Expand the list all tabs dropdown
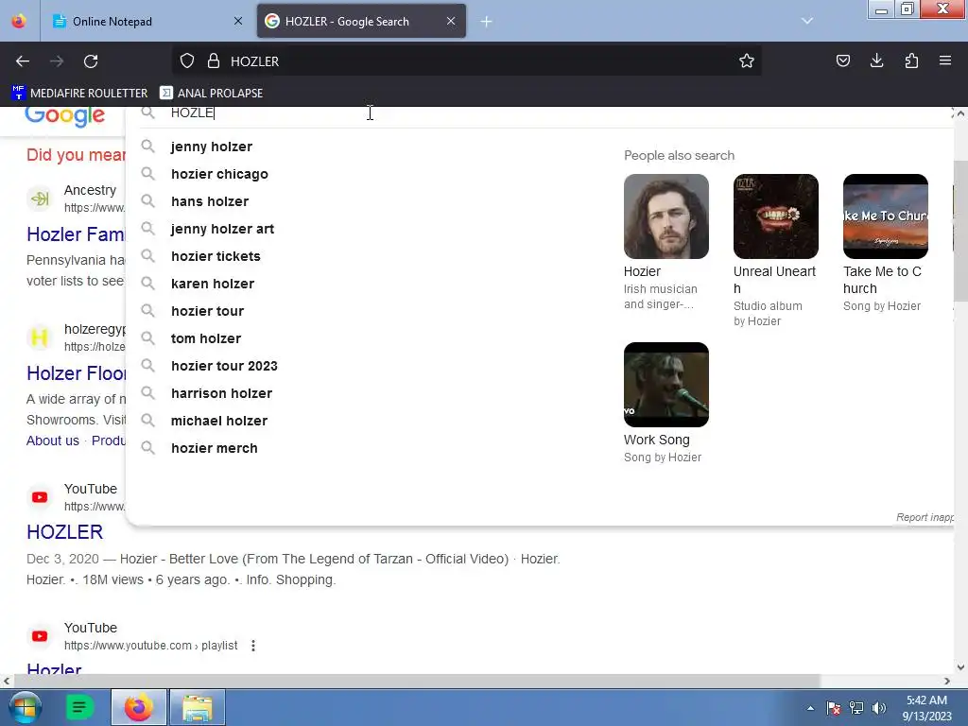The height and width of the screenshot is (726, 968). tap(807, 21)
